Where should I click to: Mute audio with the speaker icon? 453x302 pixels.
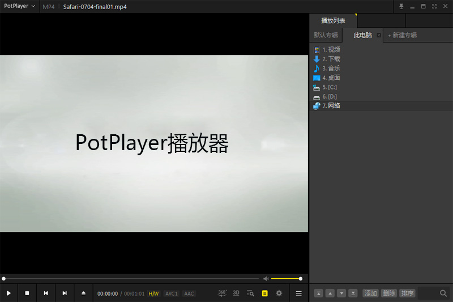pos(266,279)
